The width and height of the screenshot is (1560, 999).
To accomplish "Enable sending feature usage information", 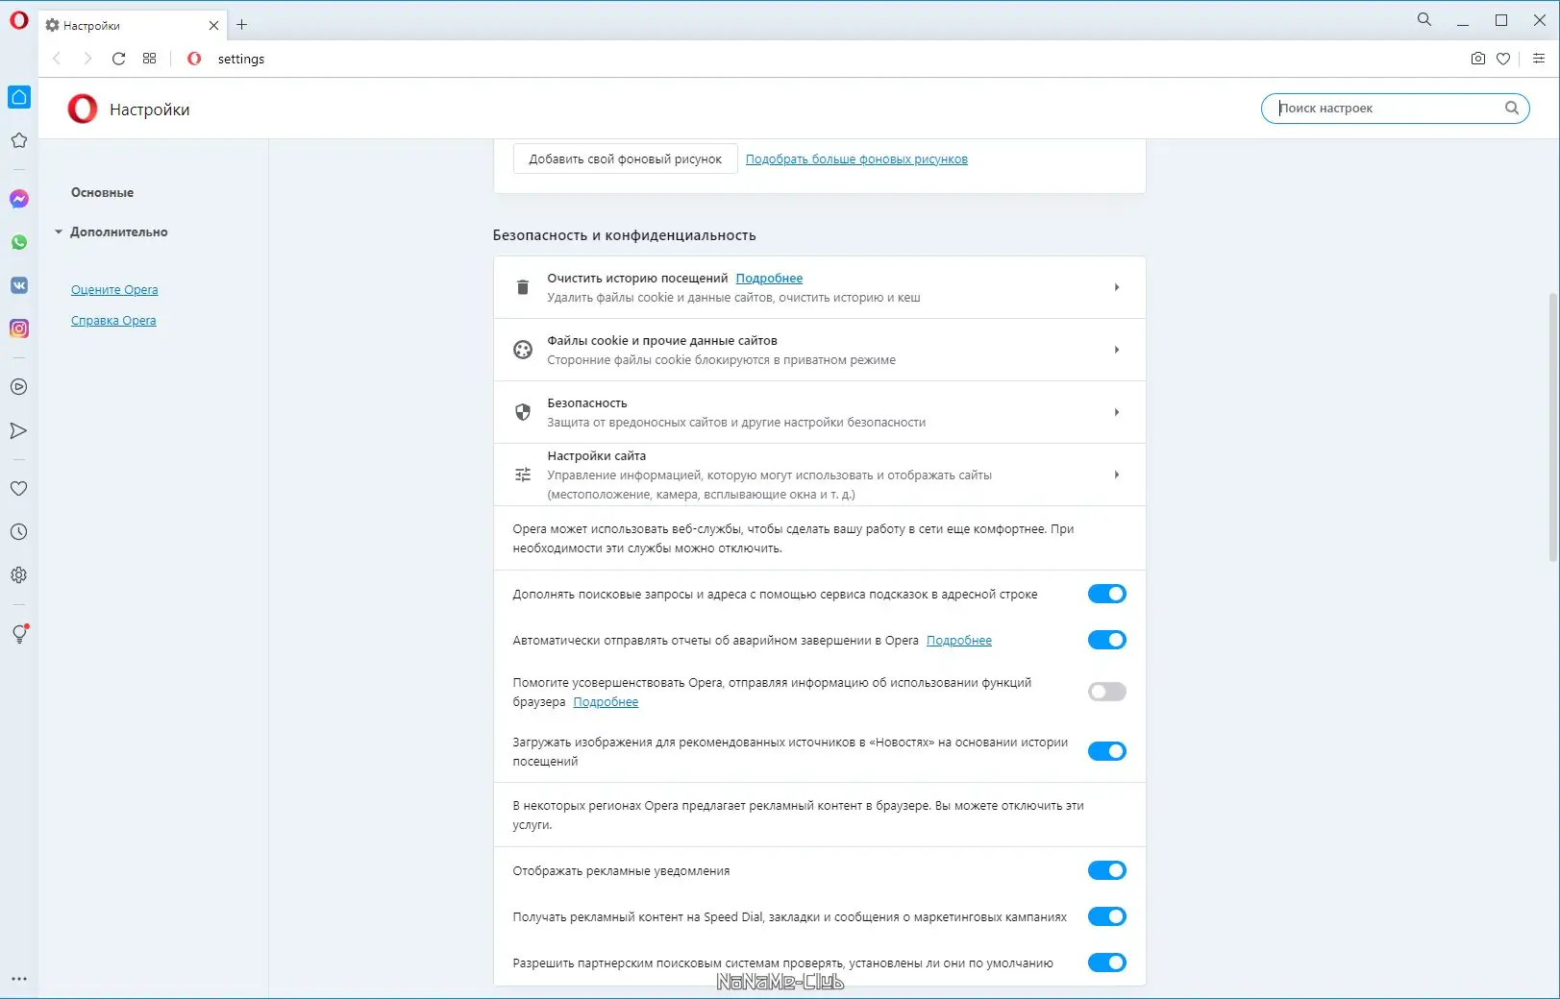I will pyautogui.click(x=1107, y=692).
